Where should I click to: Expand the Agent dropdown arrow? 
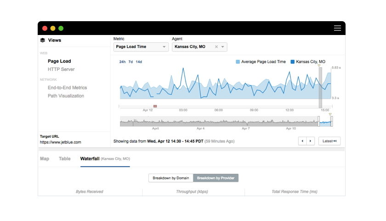(223, 47)
